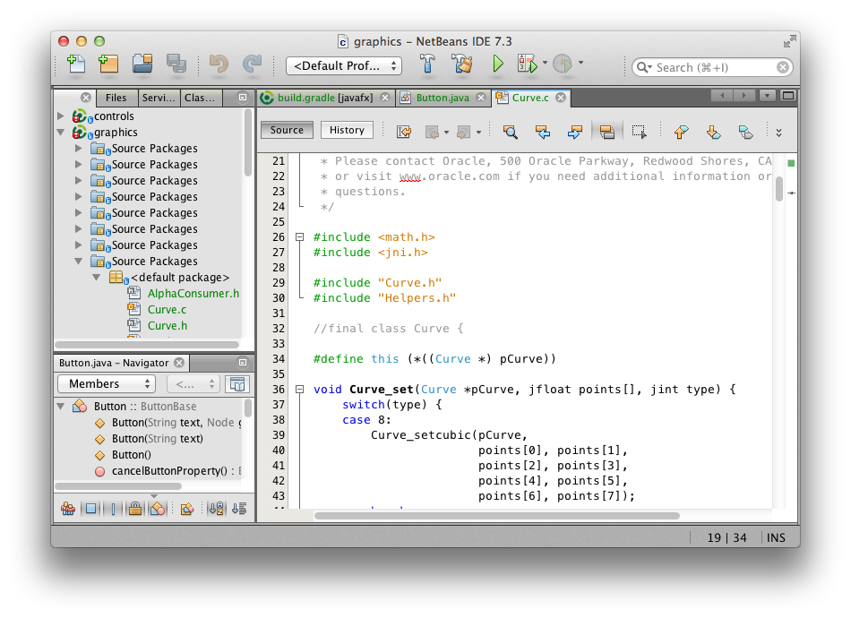Viewport: 851px width, 618px height.
Task: Click the Debug Project icon
Action: 526,64
